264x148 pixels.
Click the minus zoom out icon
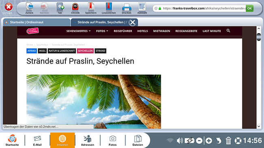[199, 141]
